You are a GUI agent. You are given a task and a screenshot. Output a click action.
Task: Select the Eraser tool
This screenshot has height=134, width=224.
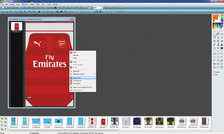tap(222, 41)
